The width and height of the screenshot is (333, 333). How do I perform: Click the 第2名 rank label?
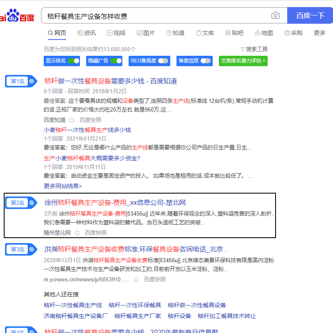point(17,203)
